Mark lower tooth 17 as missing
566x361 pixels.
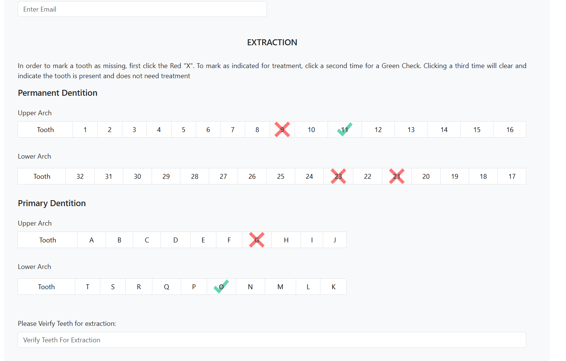[512, 177]
